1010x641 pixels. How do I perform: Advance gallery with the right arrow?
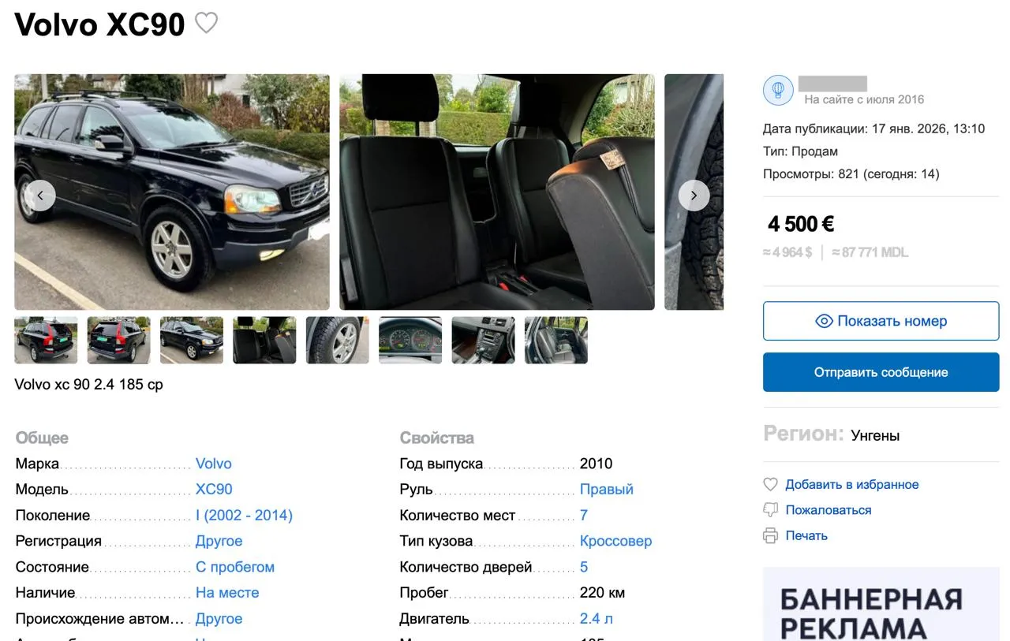[x=694, y=196]
